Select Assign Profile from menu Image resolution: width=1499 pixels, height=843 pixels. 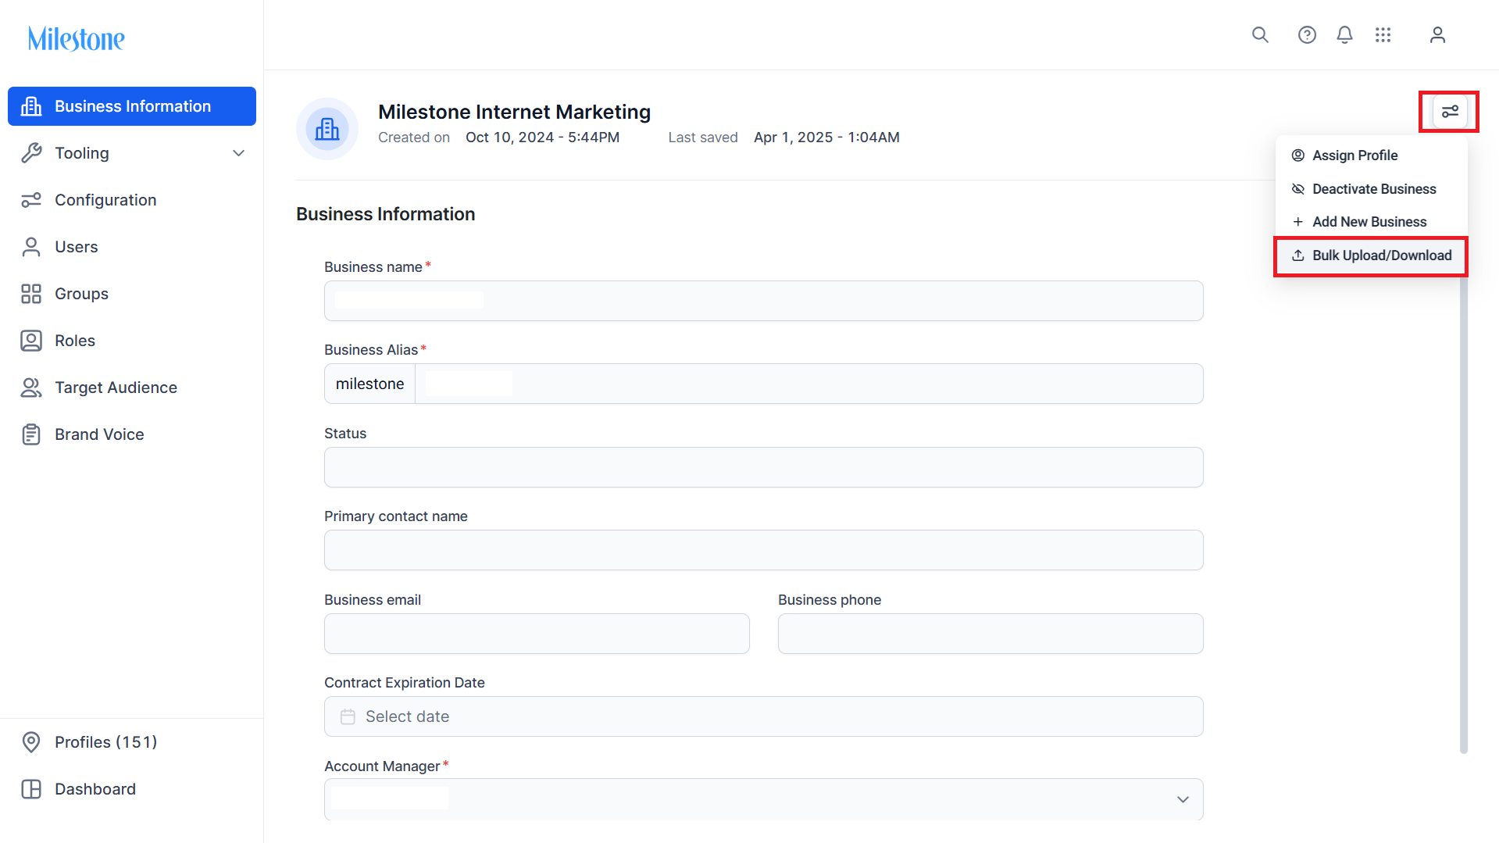pyautogui.click(x=1372, y=155)
